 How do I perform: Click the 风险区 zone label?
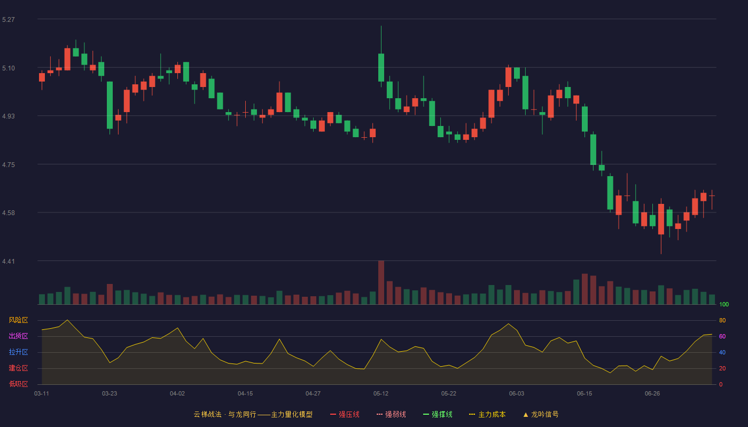click(18, 320)
